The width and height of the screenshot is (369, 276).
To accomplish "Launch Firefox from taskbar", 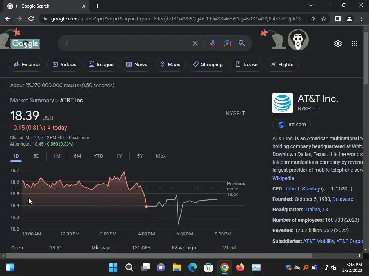I will (240, 267).
